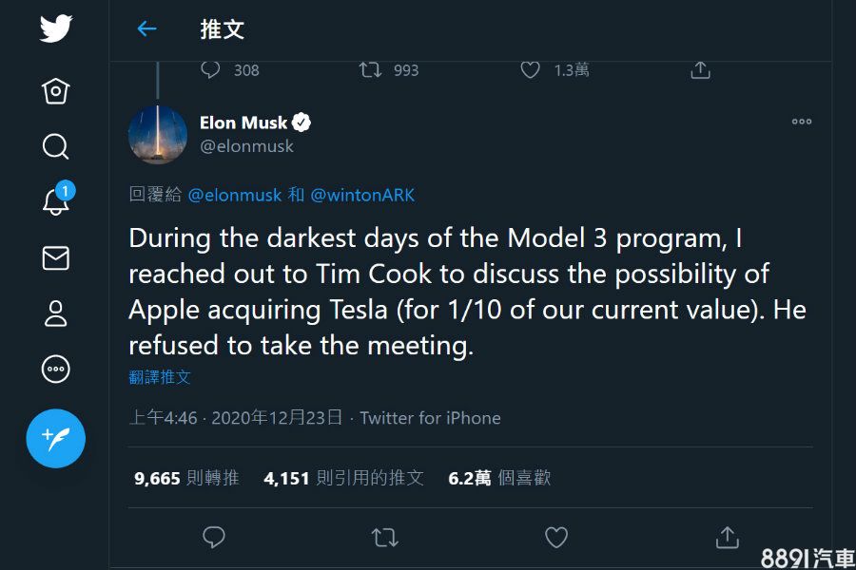Open the Messages envelope icon
The height and width of the screenshot is (570, 856).
(56, 257)
